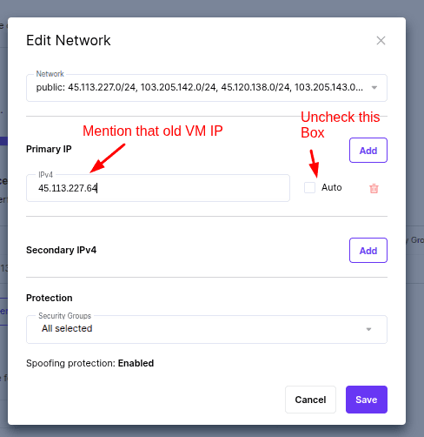Click the Protection section heading
424x437 pixels.
click(50, 298)
